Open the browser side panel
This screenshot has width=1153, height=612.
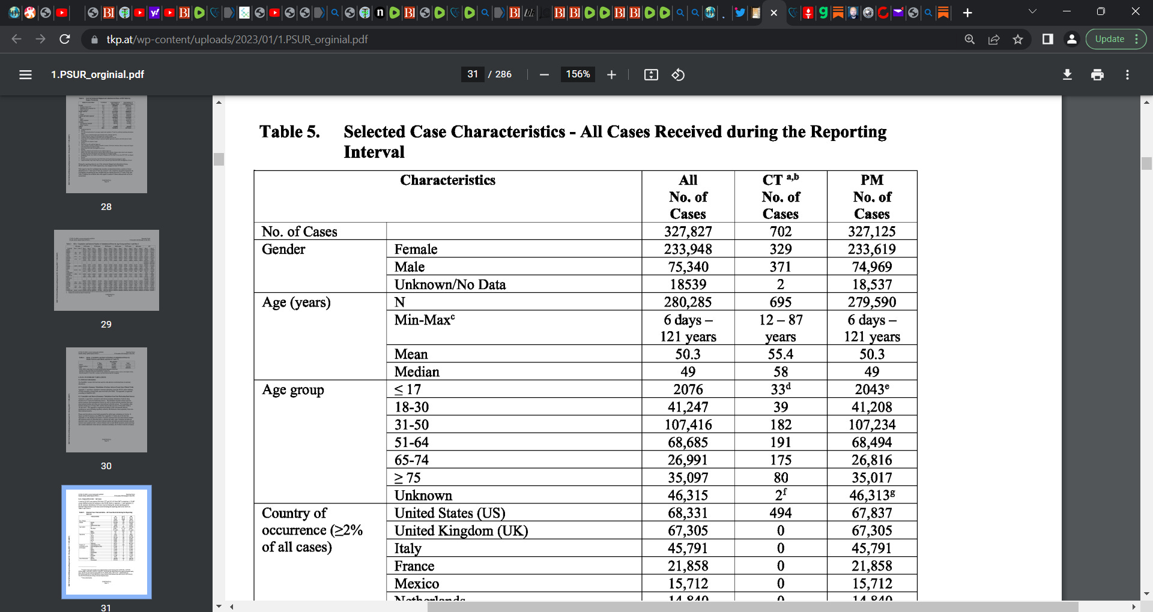[x=1047, y=39]
